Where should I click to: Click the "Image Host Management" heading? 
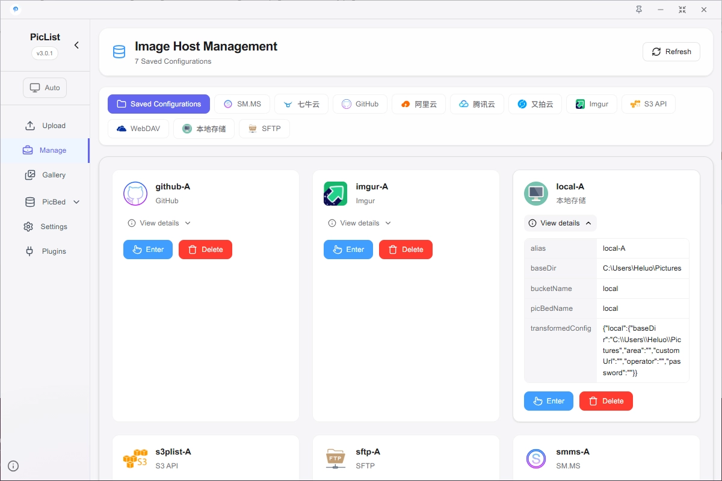(x=206, y=46)
